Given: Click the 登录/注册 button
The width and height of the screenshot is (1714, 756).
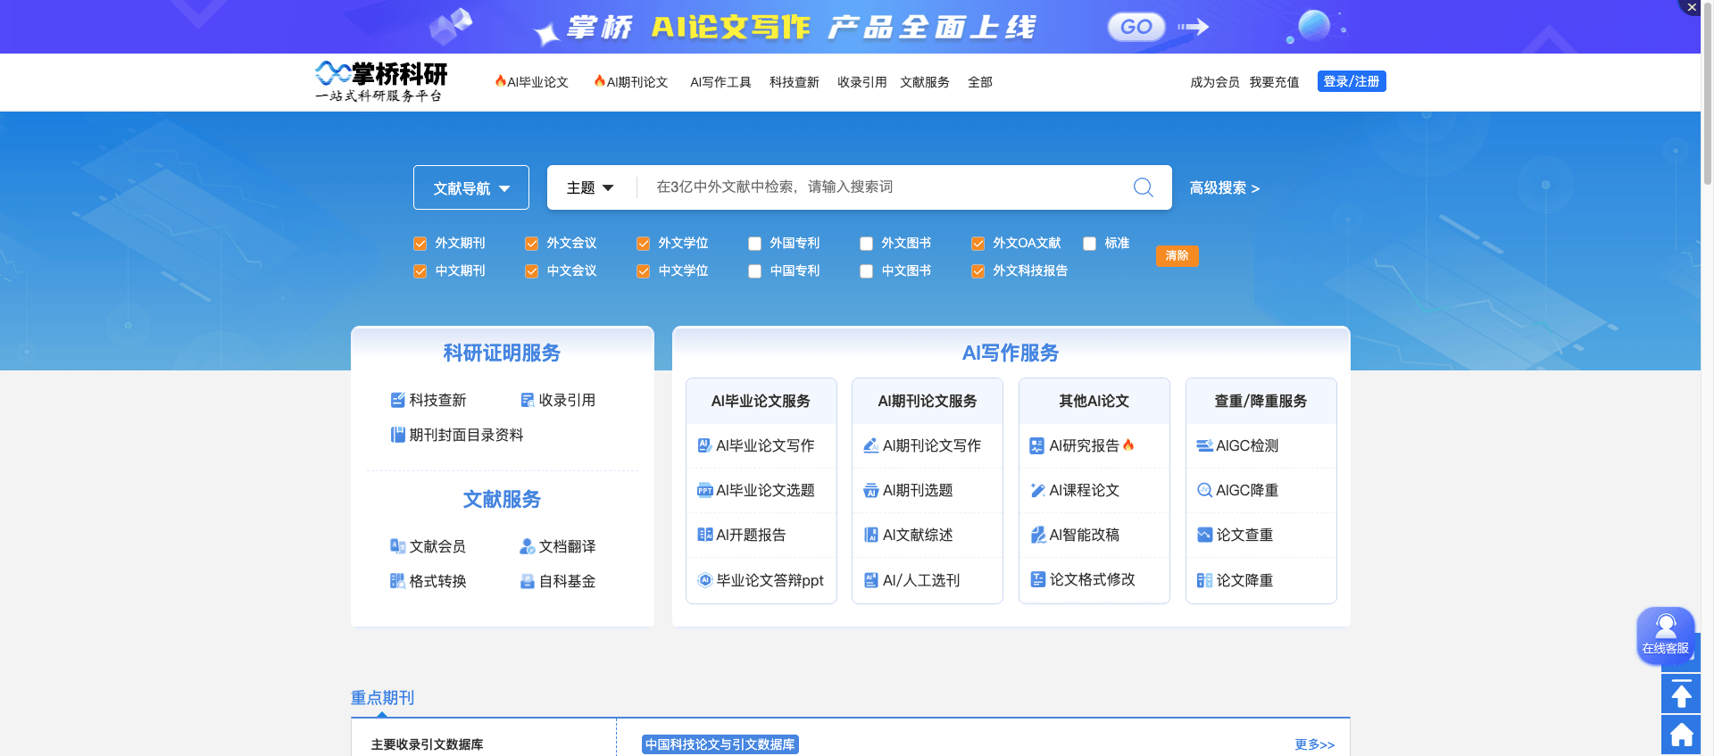Looking at the screenshot, I should pyautogui.click(x=1352, y=81).
